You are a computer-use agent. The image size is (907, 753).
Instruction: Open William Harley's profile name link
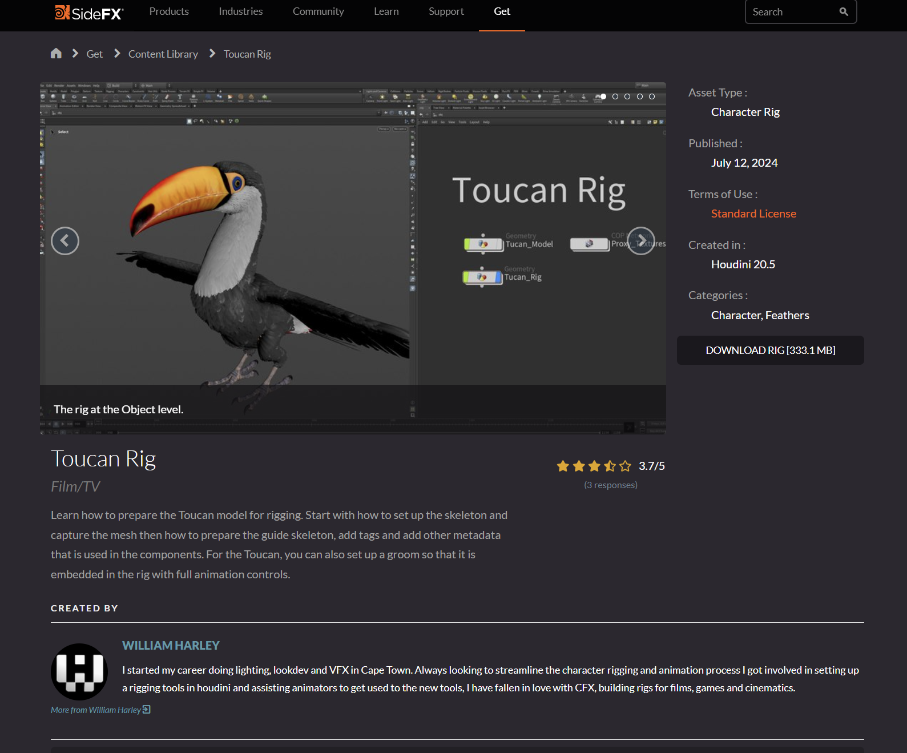point(171,646)
